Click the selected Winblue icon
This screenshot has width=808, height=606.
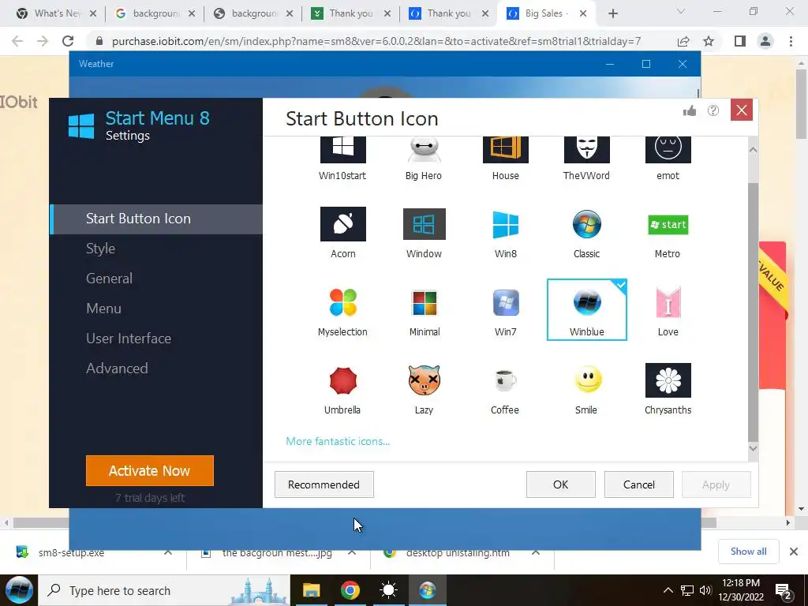pos(587,309)
